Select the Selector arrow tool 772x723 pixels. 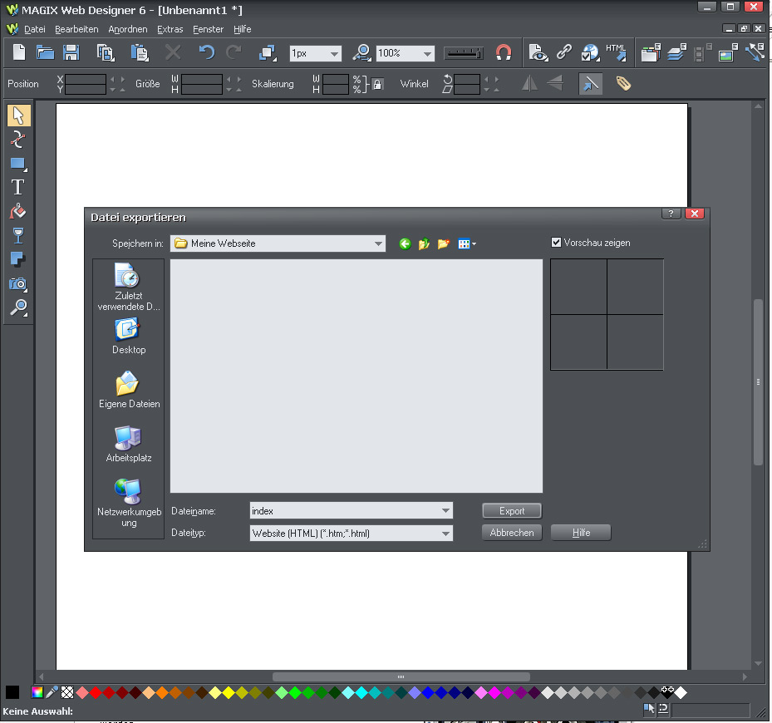pyautogui.click(x=19, y=116)
